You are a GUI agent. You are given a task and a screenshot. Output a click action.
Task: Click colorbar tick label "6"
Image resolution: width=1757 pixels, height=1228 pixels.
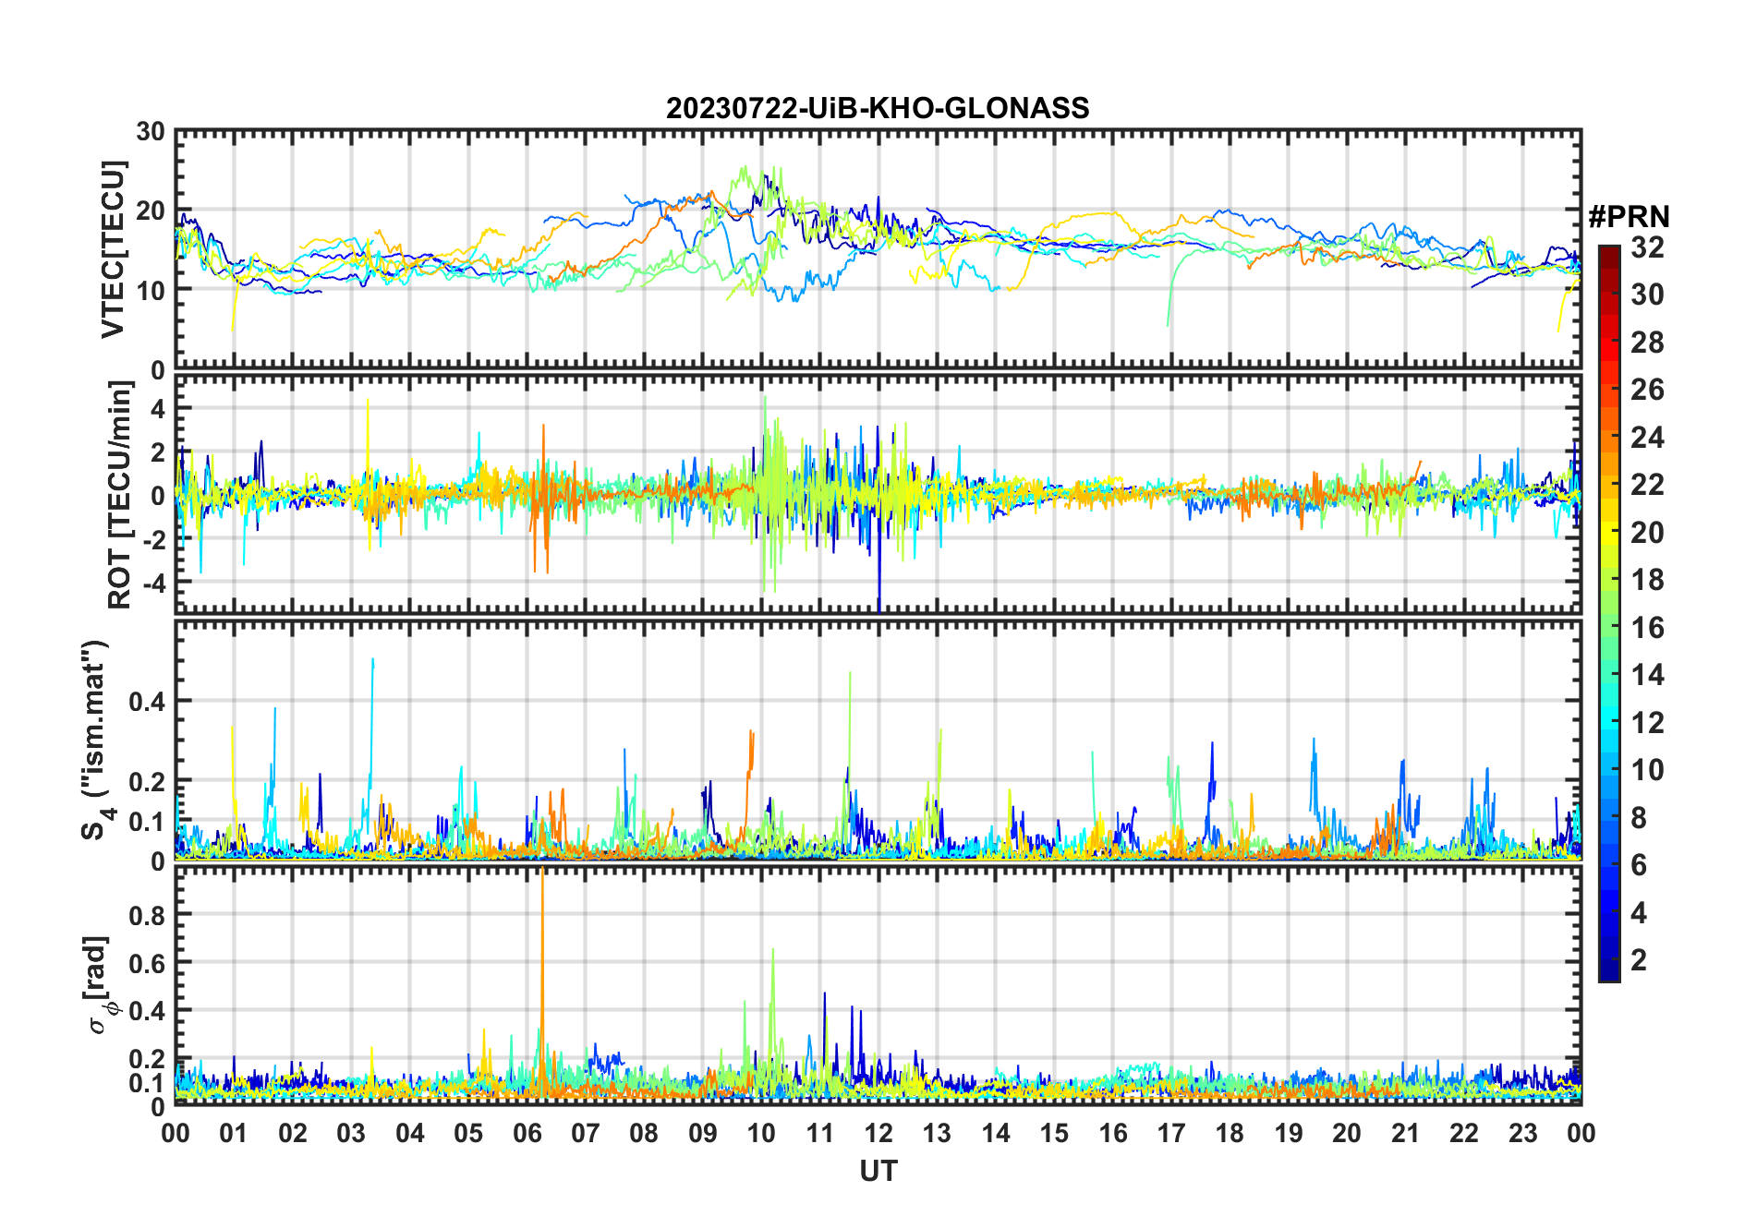[1639, 865]
